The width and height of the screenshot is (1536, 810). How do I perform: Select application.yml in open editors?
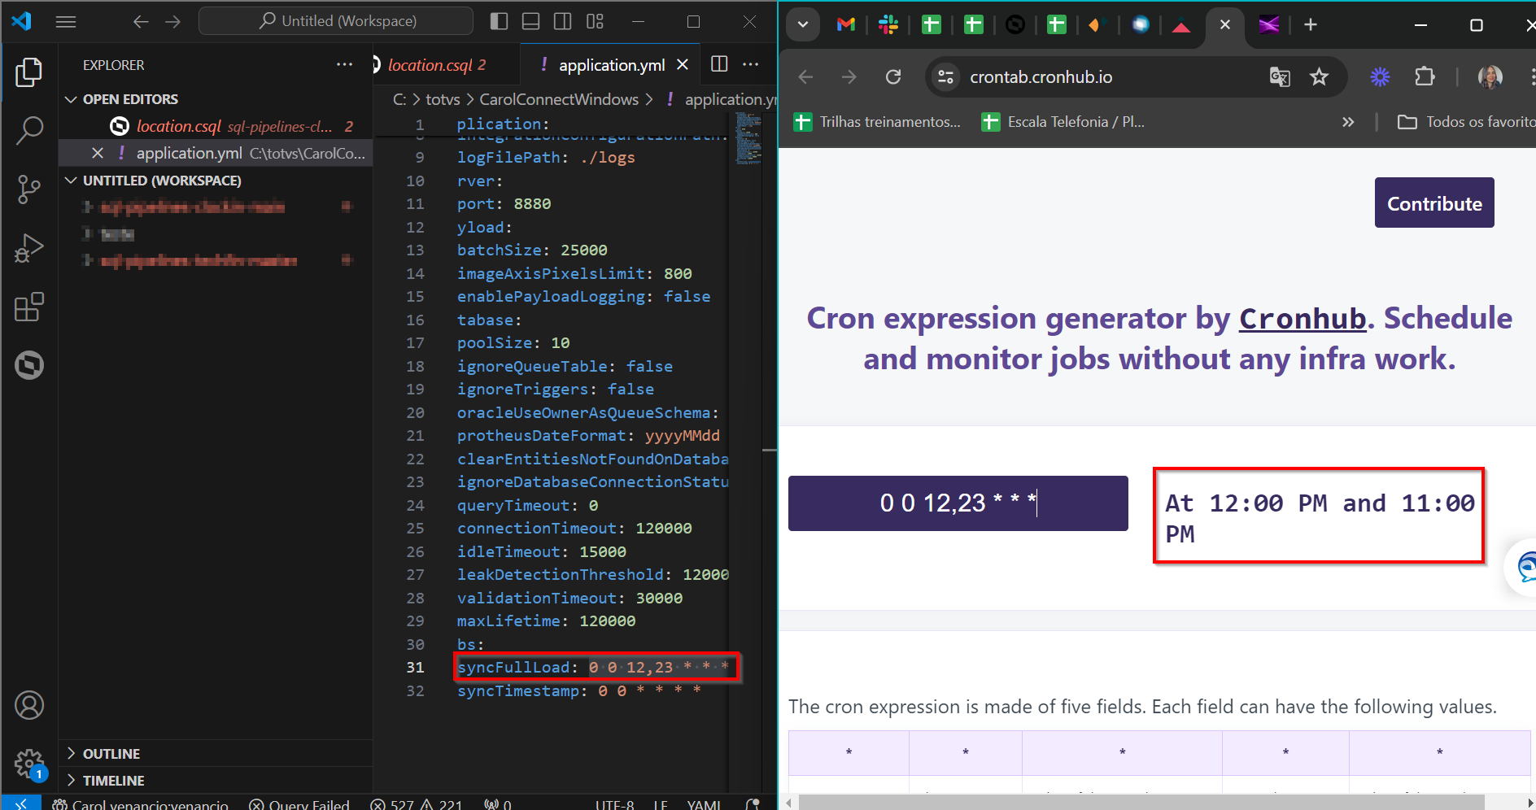189,153
